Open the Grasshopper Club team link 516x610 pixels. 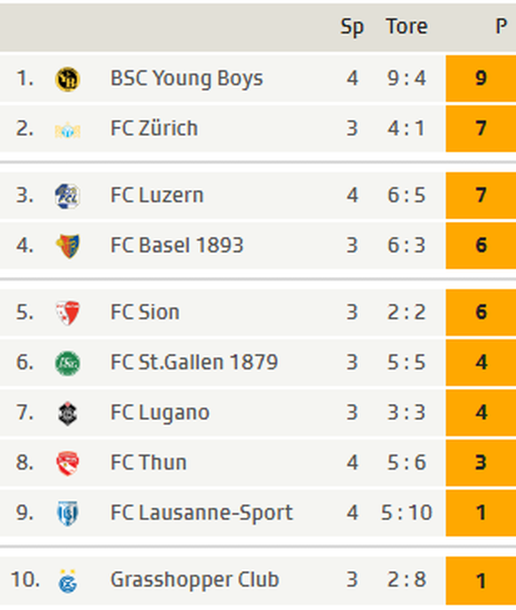(195, 580)
